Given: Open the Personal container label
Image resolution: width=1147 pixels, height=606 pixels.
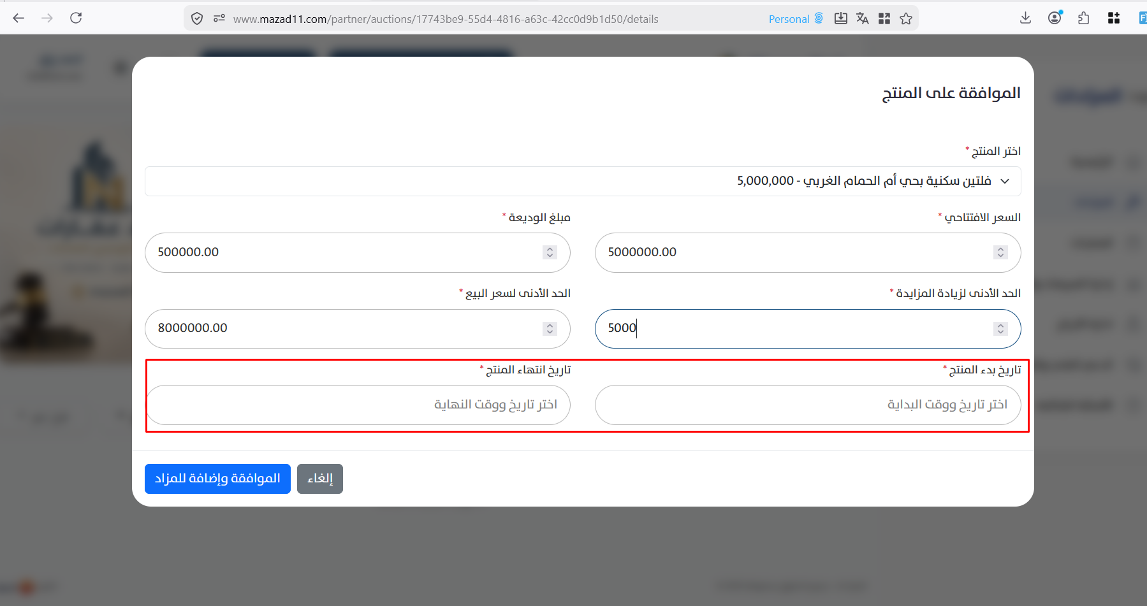Looking at the screenshot, I should click(x=796, y=18).
